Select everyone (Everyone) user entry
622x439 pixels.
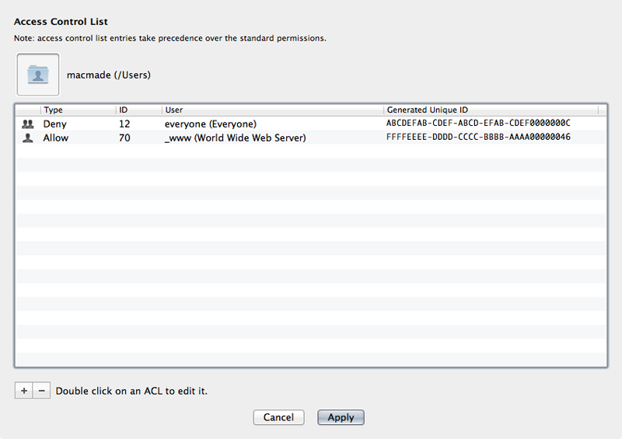211,124
